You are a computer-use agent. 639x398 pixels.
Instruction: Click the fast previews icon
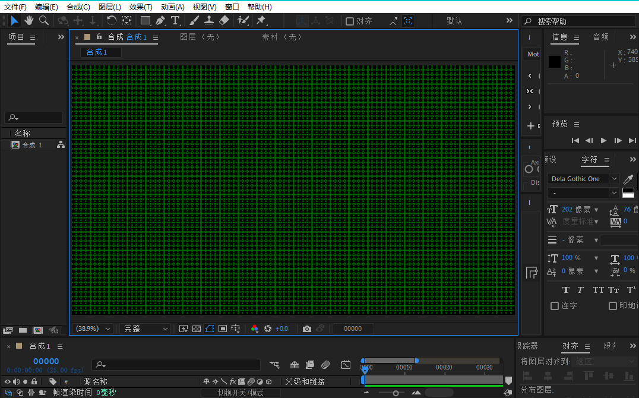[184, 328]
